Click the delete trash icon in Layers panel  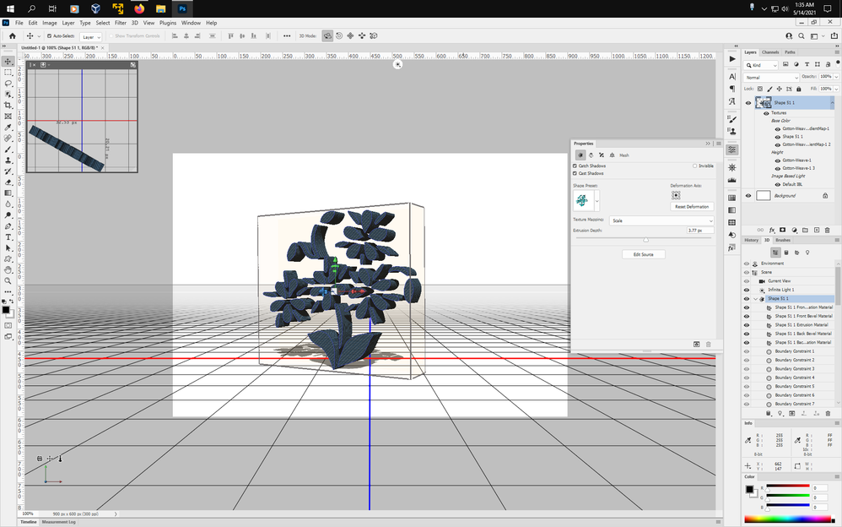pos(828,230)
